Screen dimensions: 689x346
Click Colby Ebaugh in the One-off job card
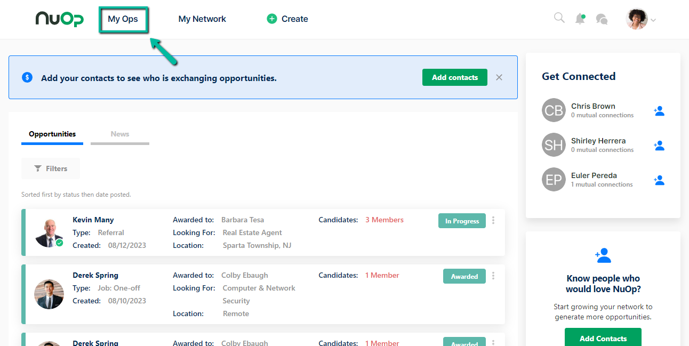pos(245,275)
